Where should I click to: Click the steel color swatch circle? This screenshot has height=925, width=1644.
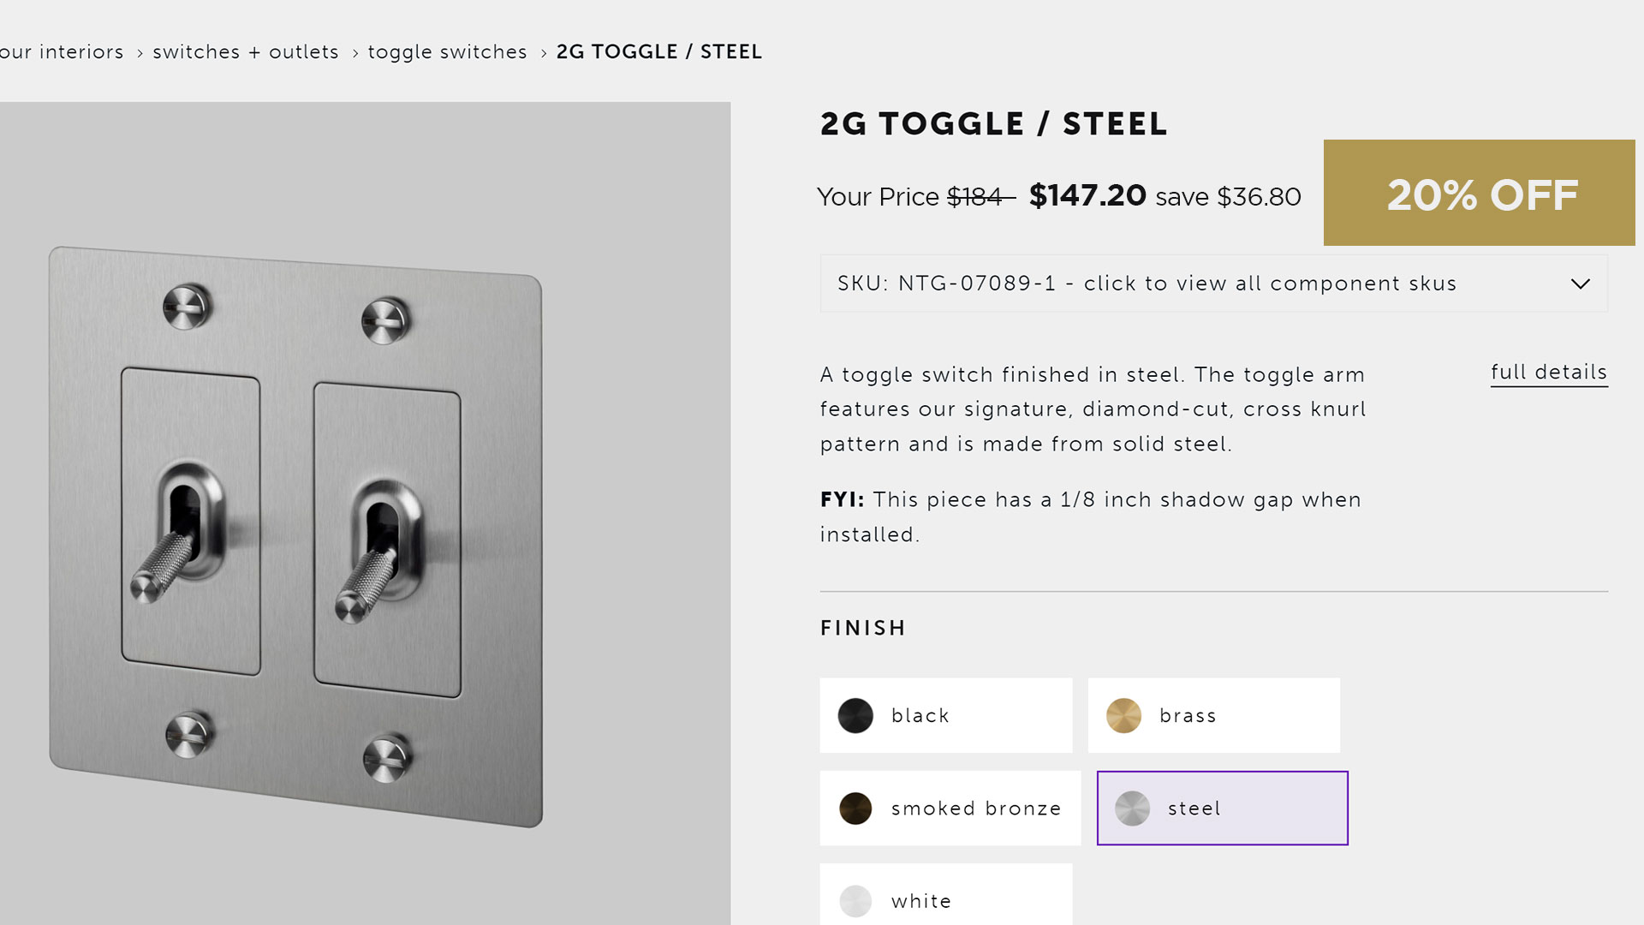tap(1132, 808)
